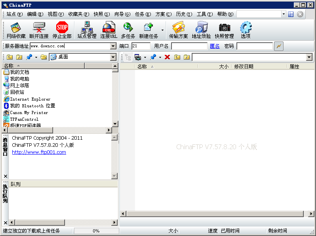This screenshot has height=236, width=316.
Task: Click the remote pane pushpin icon
Action: [153, 57]
